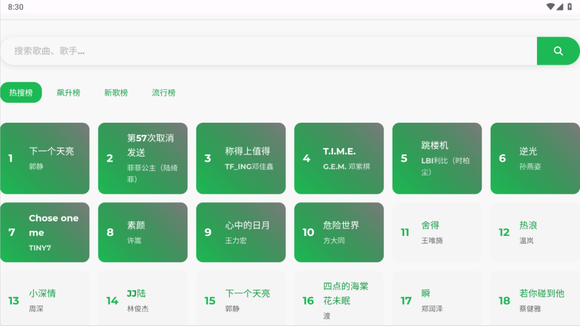Open 若你碰到他 by 蔡健雅
This screenshot has height=326, width=580.
pyautogui.click(x=535, y=299)
